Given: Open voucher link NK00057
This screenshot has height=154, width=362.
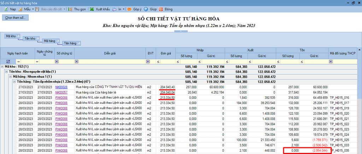Looking at the screenshot, I should pos(61,92).
